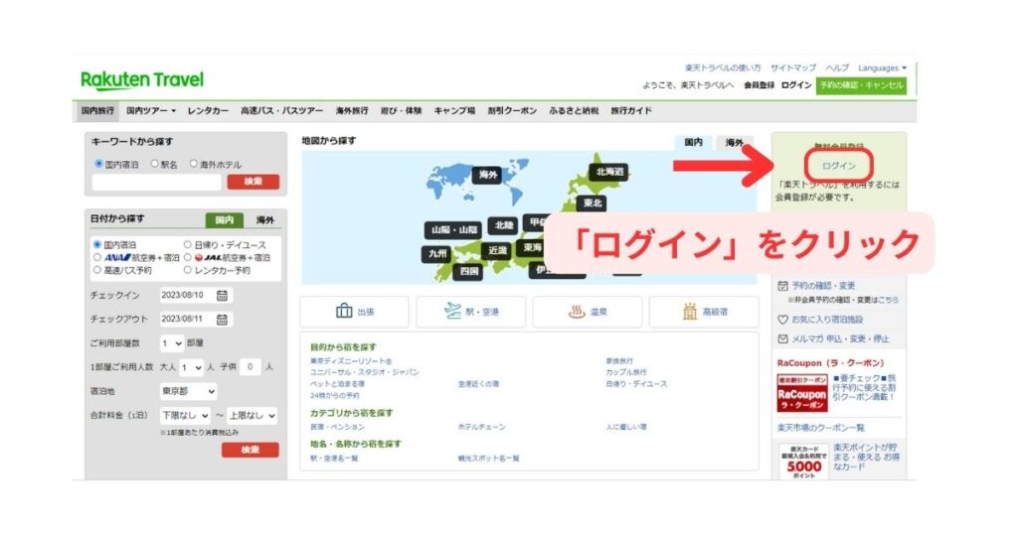Open the 国内旅行 menu item
The width and height of the screenshot is (1018, 534).
pyautogui.click(x=97, y=111)
